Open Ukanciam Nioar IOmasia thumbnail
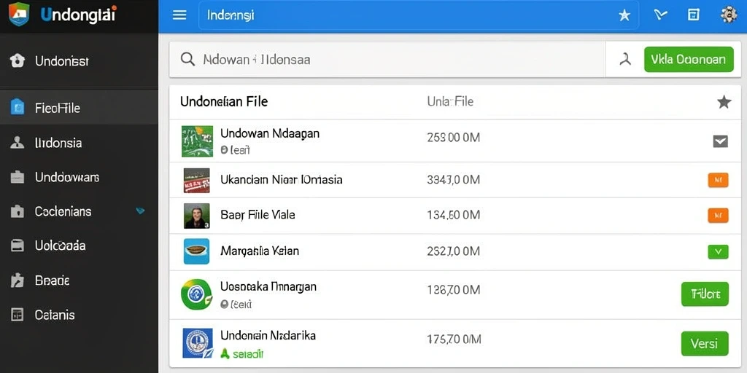This screenshot has height=373, width=747. [197, 181]
